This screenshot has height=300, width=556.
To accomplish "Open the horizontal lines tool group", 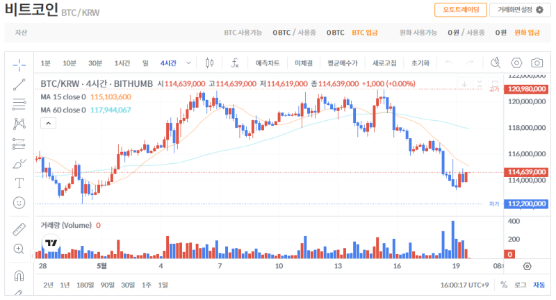I will 19,104.
